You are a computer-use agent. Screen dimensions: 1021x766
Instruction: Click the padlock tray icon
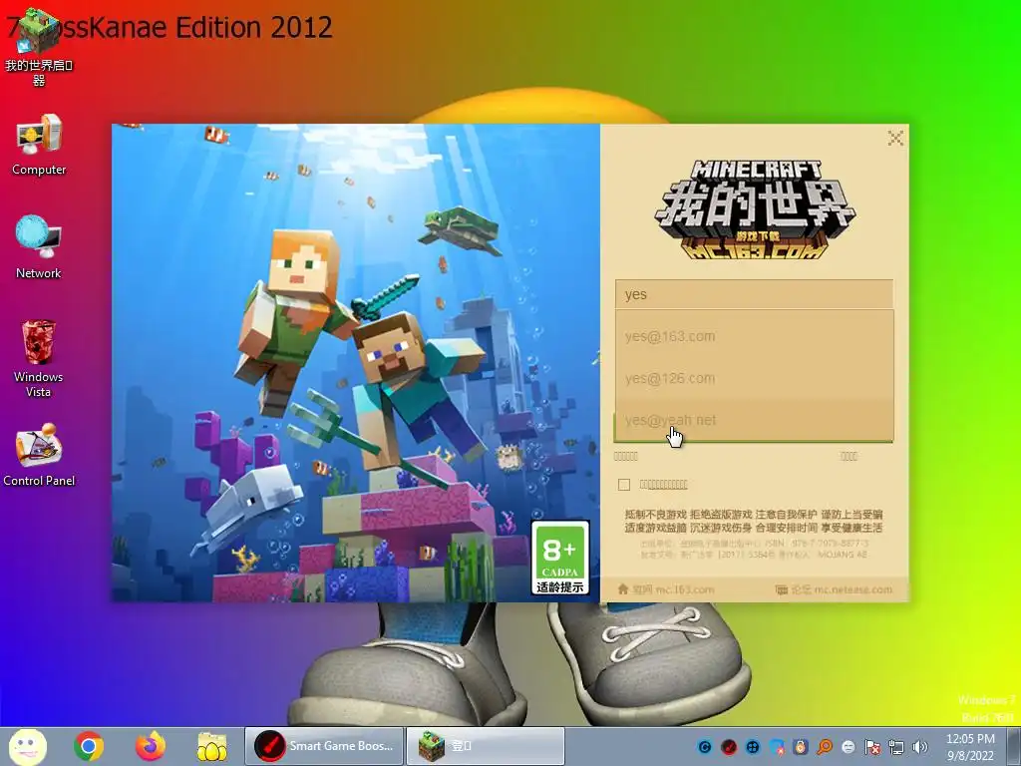click(801, 747)
